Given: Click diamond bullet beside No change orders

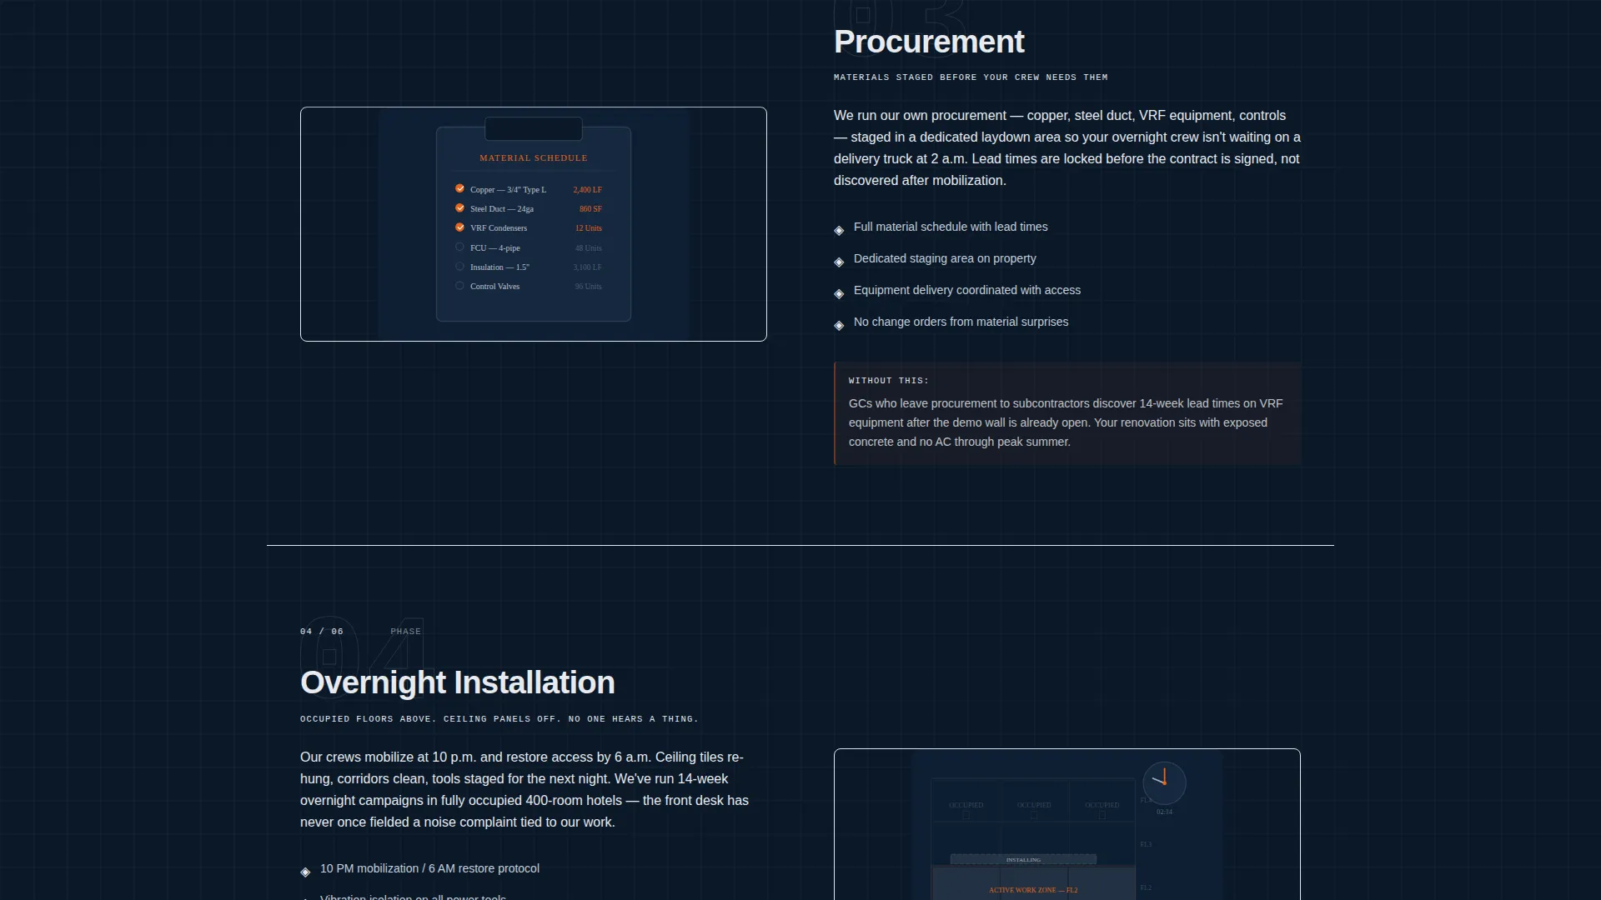Looking at the screenshot, I should pos(839,326).
